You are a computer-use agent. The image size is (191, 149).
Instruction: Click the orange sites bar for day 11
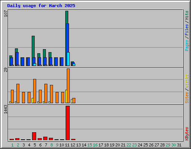[68, 86]
